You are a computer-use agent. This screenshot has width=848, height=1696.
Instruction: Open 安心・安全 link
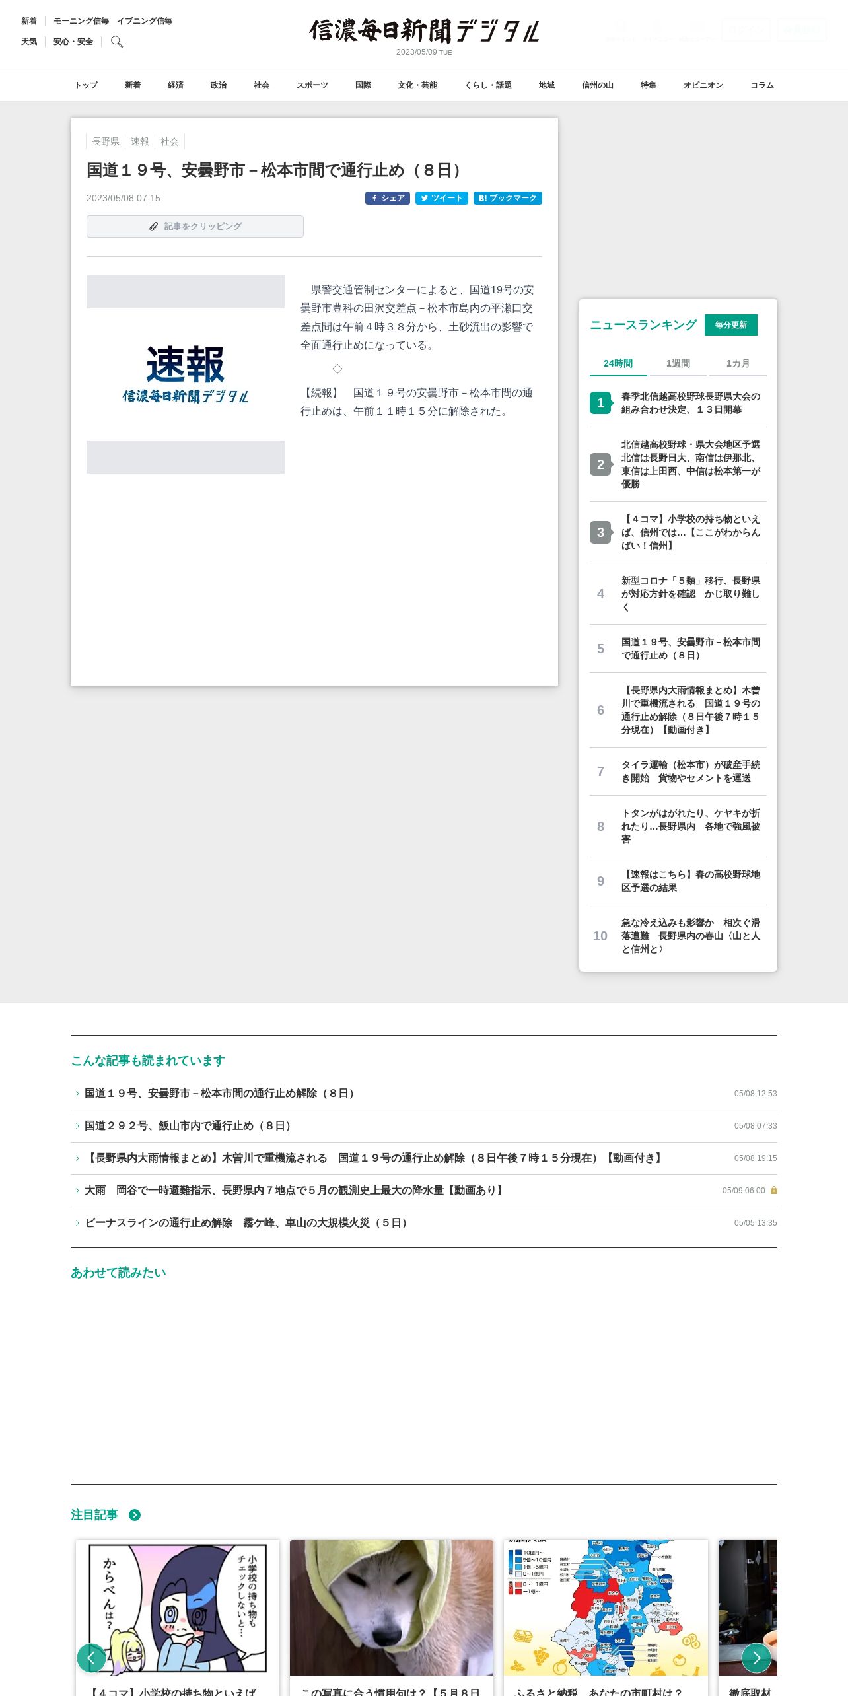[73, 42]
